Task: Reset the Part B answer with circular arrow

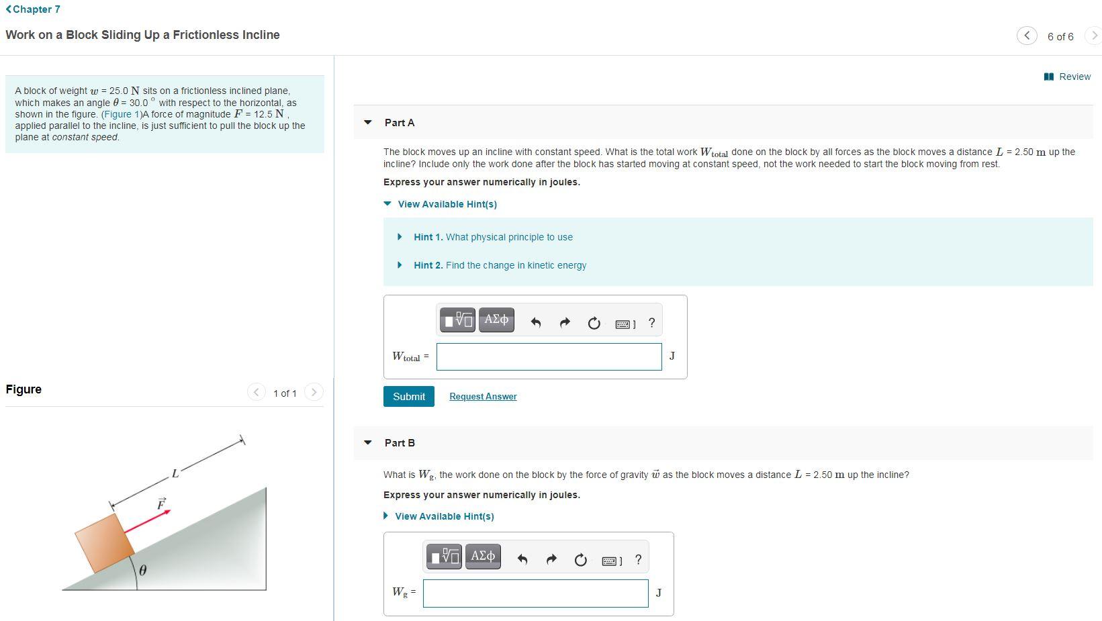Action: [581, 560]
